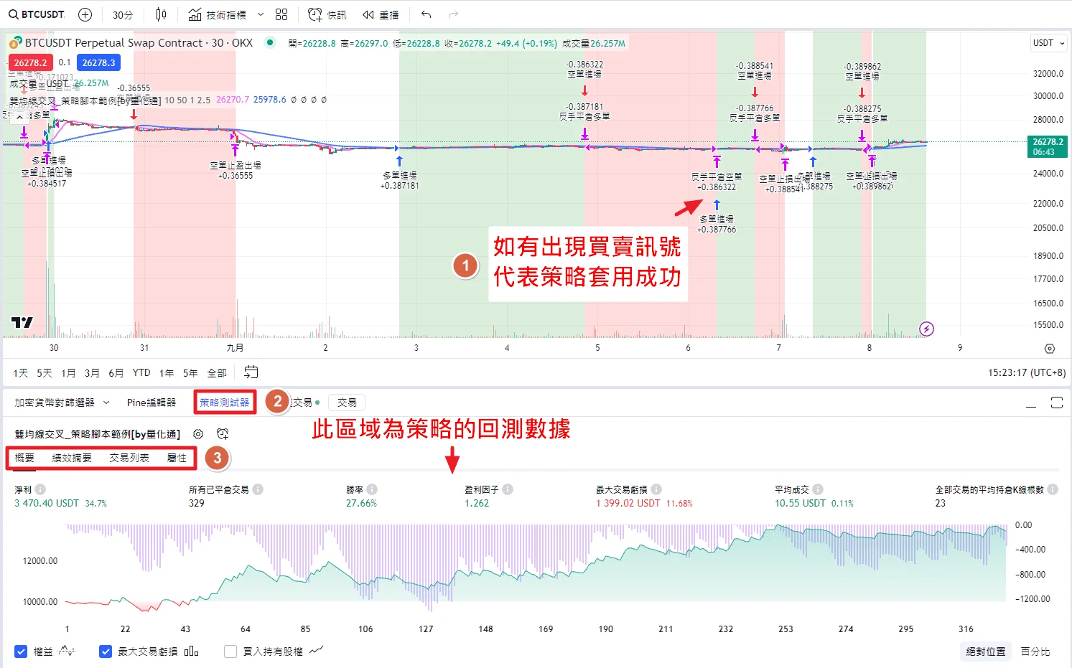Select the 絕對位置 display mode

point(986,651)
